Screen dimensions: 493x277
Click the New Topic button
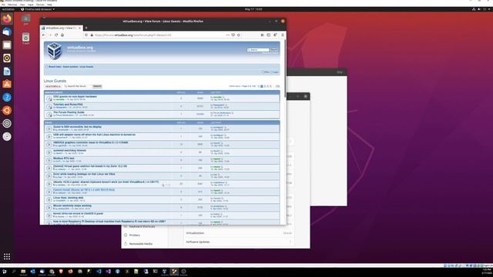[x=53, y=86]
